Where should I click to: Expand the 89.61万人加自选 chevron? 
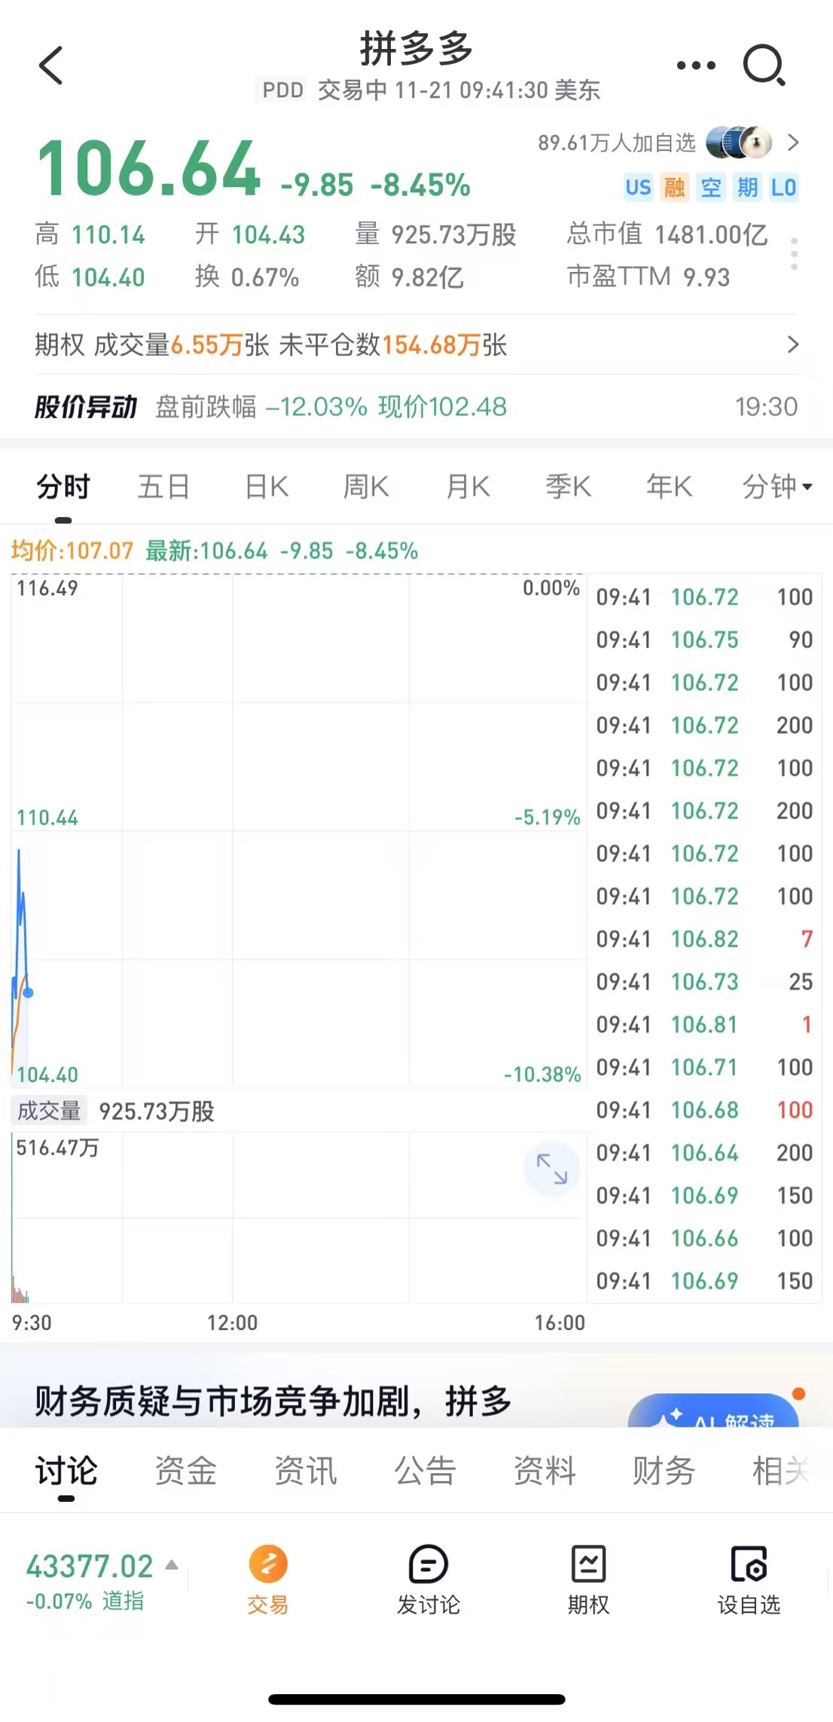pos(792,142)
